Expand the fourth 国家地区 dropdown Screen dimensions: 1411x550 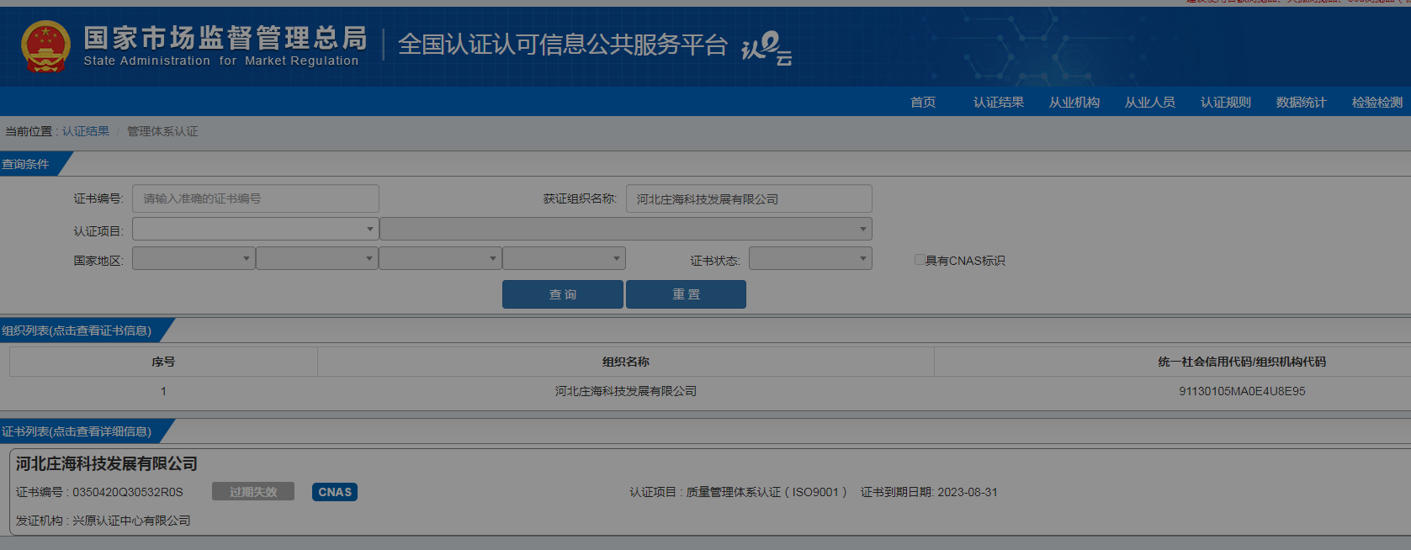[564, 258]
